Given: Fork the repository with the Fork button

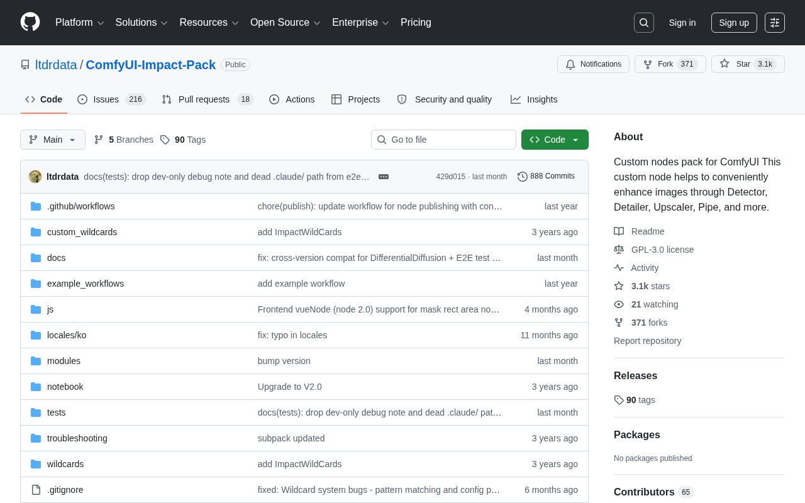Looking at the screenshot, I should coord(670,64).
